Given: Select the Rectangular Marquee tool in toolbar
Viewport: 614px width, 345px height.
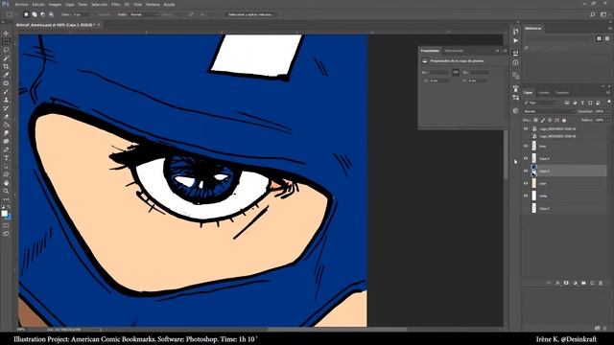Looking at the screenshot, I should [6, 41].
